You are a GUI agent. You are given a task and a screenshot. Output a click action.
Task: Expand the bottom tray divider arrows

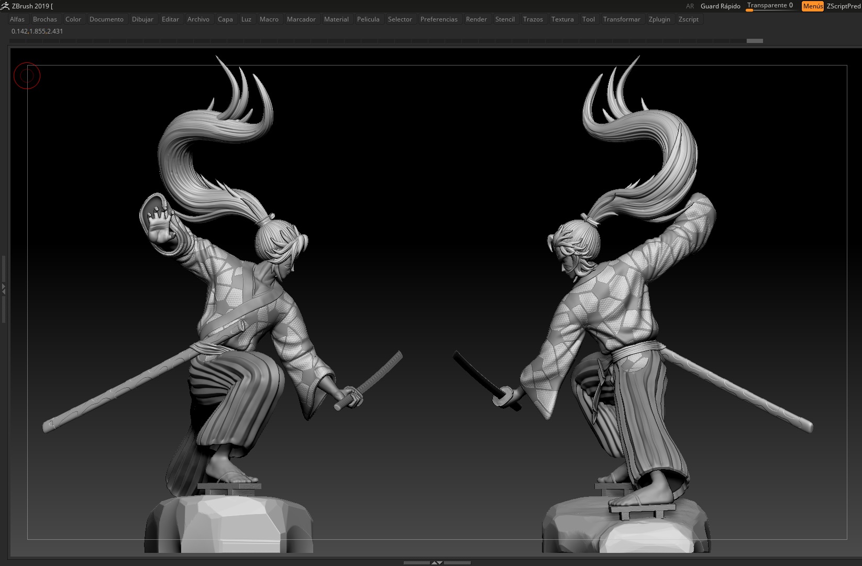[437, 563]
